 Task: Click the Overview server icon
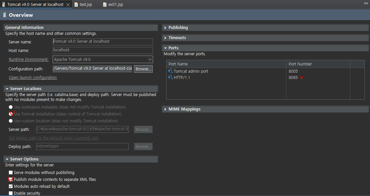[x=5, y=15]
